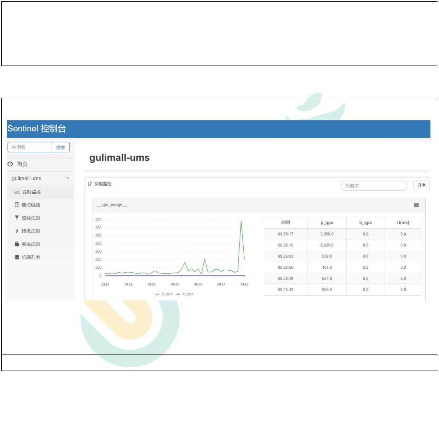Click the b_qps column header
This screenshot has height=441, width=439.
click(x=365, y=222)
